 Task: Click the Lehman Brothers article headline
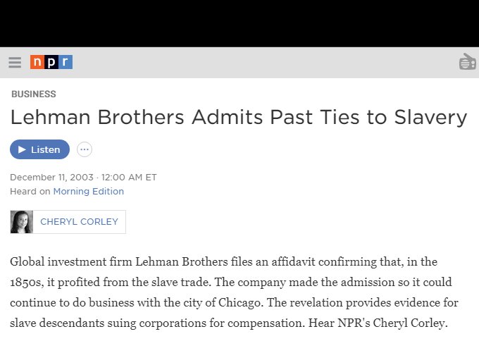click(238, 118)
